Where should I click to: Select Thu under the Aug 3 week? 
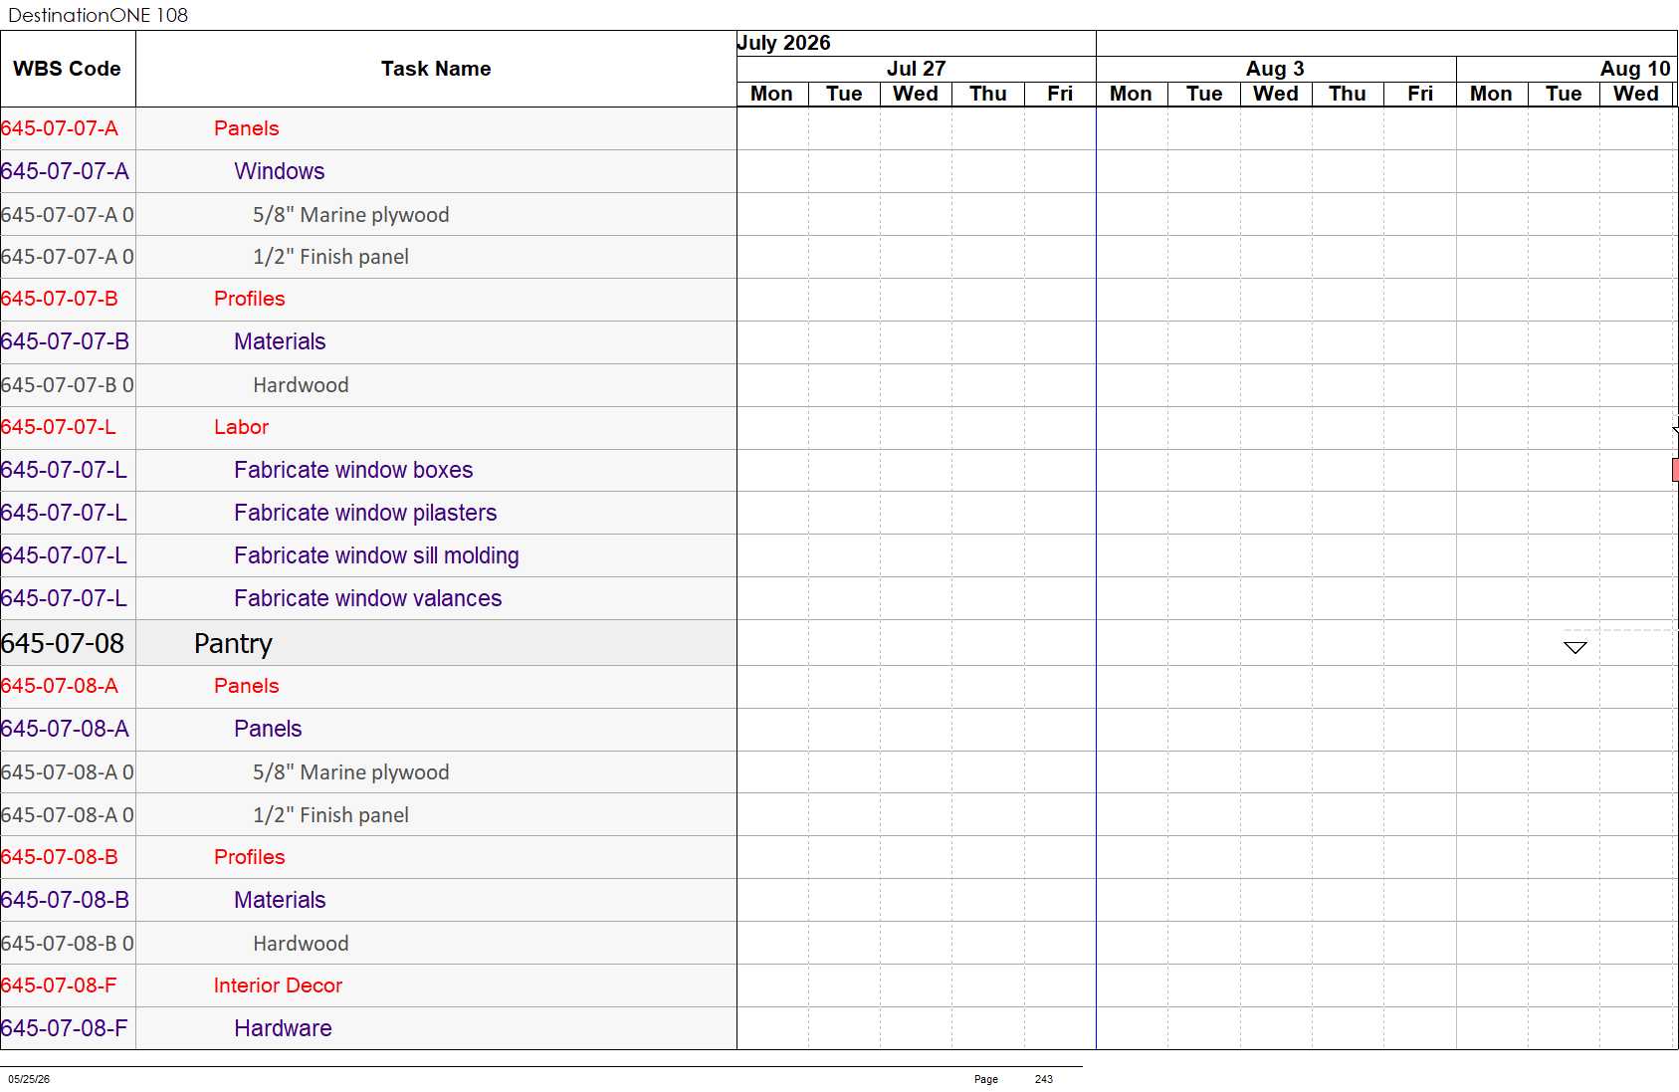tap(1348, 94)
